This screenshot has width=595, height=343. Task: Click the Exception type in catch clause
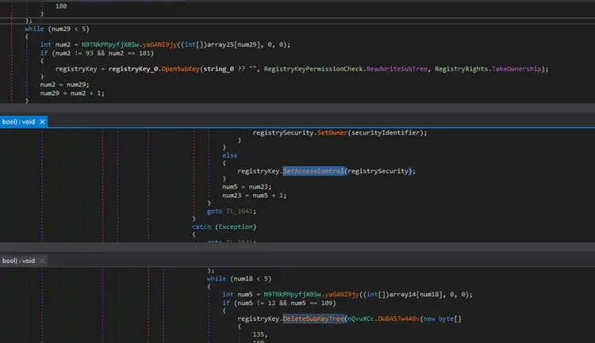[234, 227]
